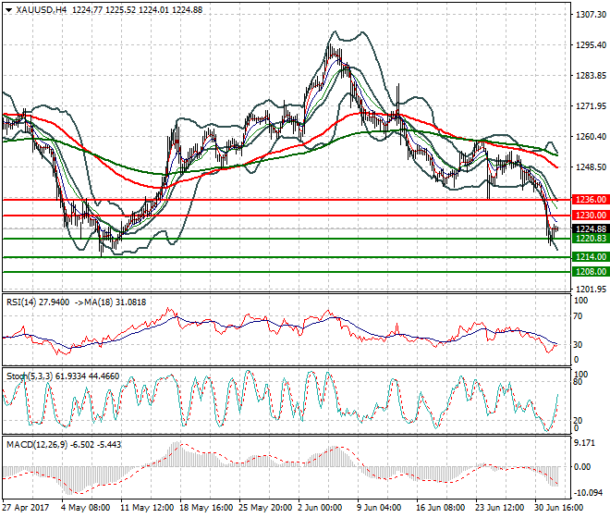Click the red 1230.00 price level tag
The image size is (610, 518).
click(x=590, y=215)
